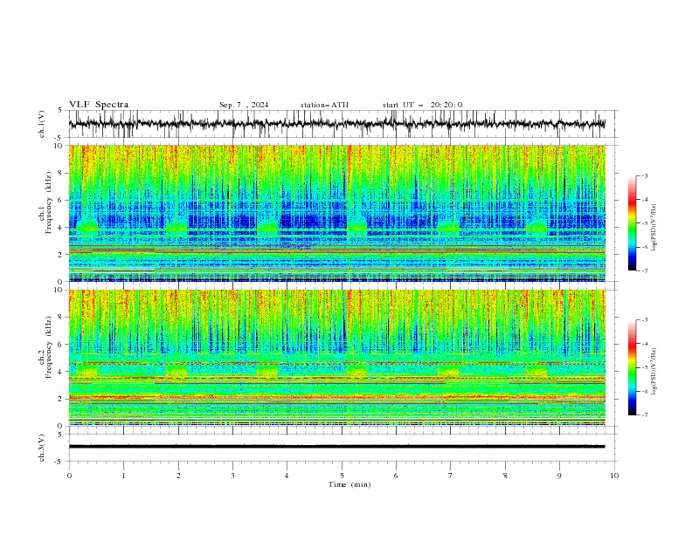Click the ch.1 voltage waveform trace panel
692x534 pixels.
pyautogui.click(x=343, y=124)
